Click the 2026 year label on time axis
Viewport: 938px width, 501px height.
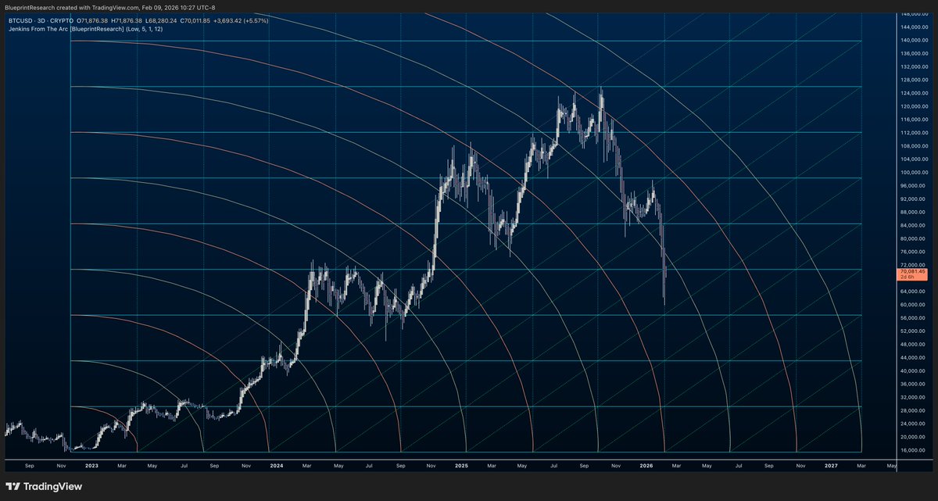[646, 465]
